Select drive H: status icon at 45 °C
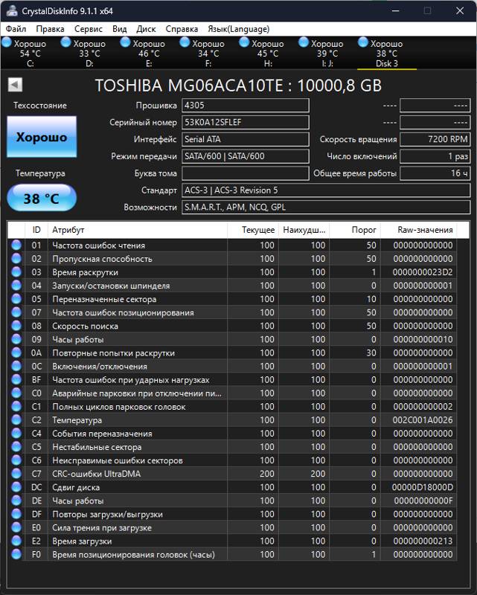This screenshot has width=477, height=595. [x=246, y=43]
